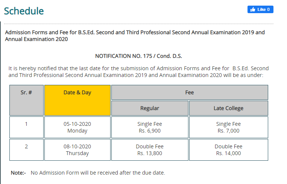Click the Facebook Like button
The image size is (287, 184).
260,9
